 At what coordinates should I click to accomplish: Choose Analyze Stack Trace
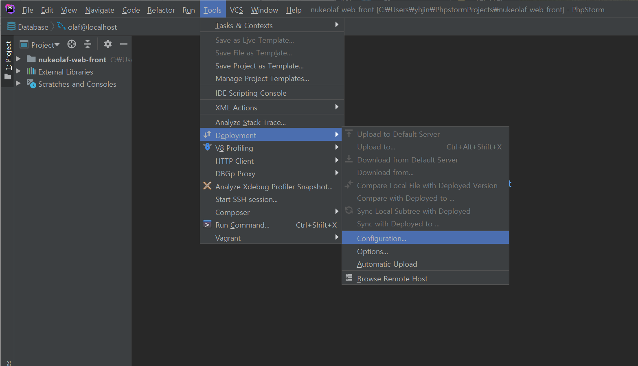coord(272,122)
